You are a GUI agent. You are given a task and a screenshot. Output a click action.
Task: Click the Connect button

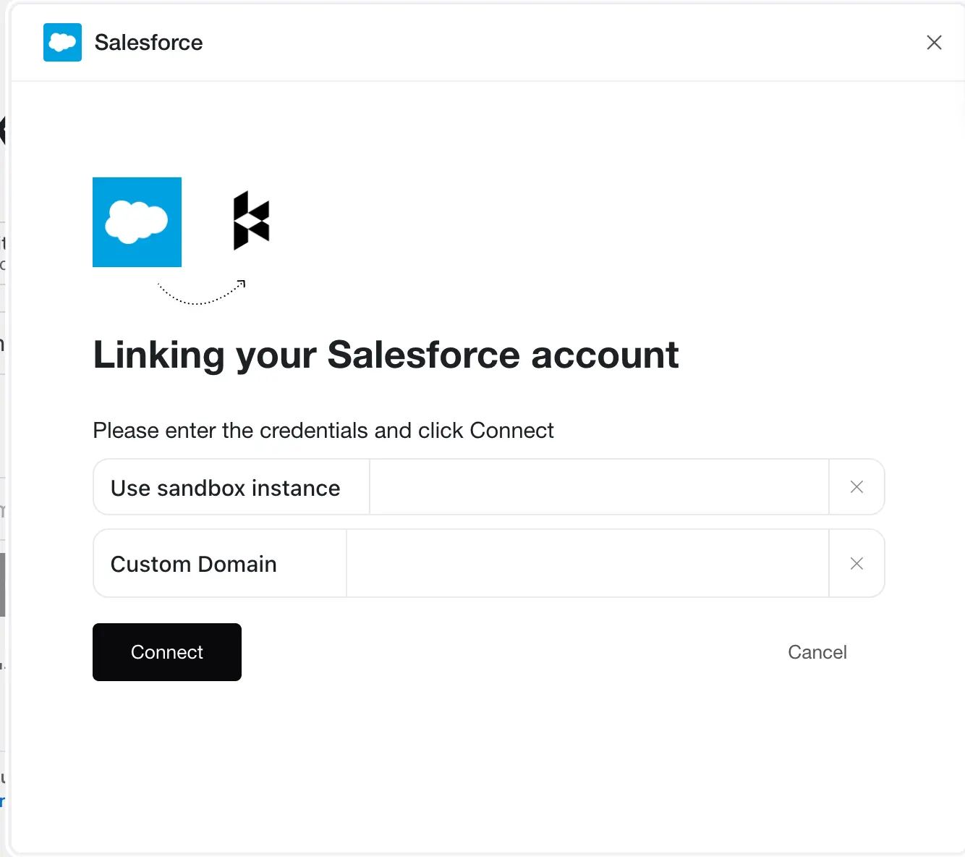[167, 652]
